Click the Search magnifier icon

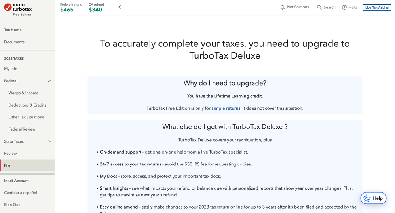319,7
